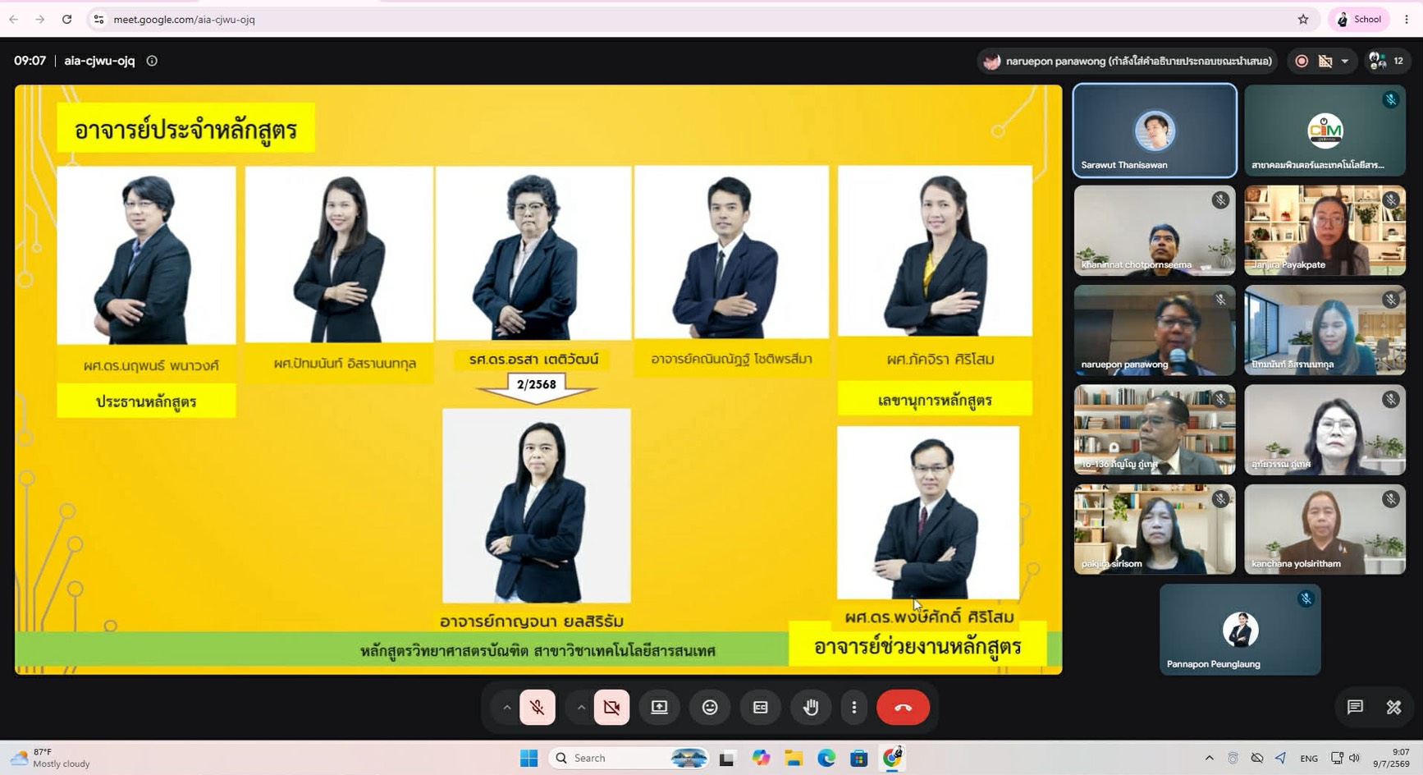
Task: Open audio settings chevron beside microphone
Action: (x=506, y=707)
